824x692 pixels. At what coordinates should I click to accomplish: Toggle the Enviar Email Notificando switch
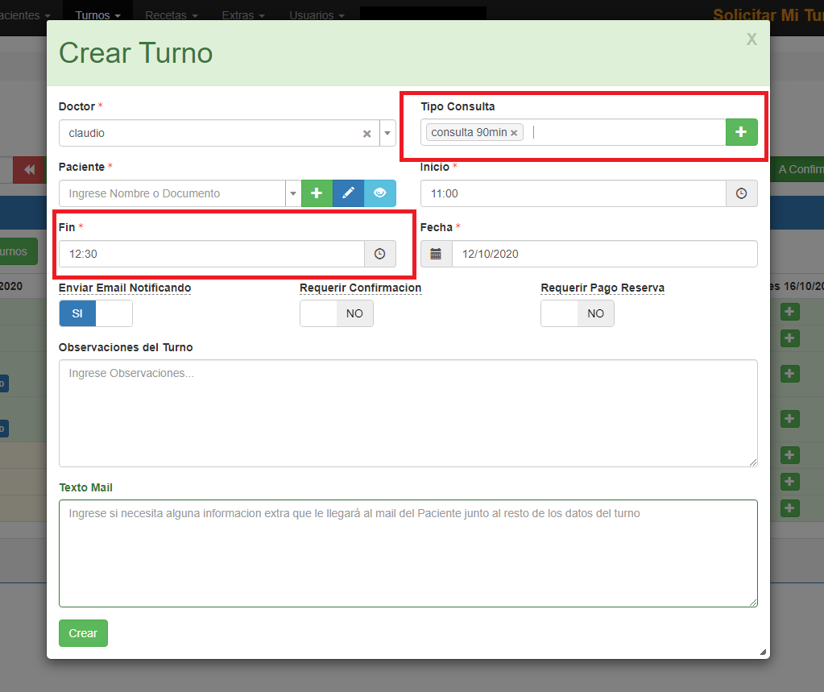tap(95, 313)
